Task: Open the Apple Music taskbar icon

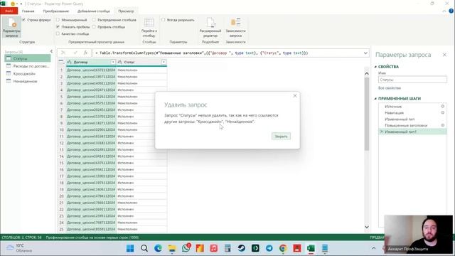Action: click(214, 248)
